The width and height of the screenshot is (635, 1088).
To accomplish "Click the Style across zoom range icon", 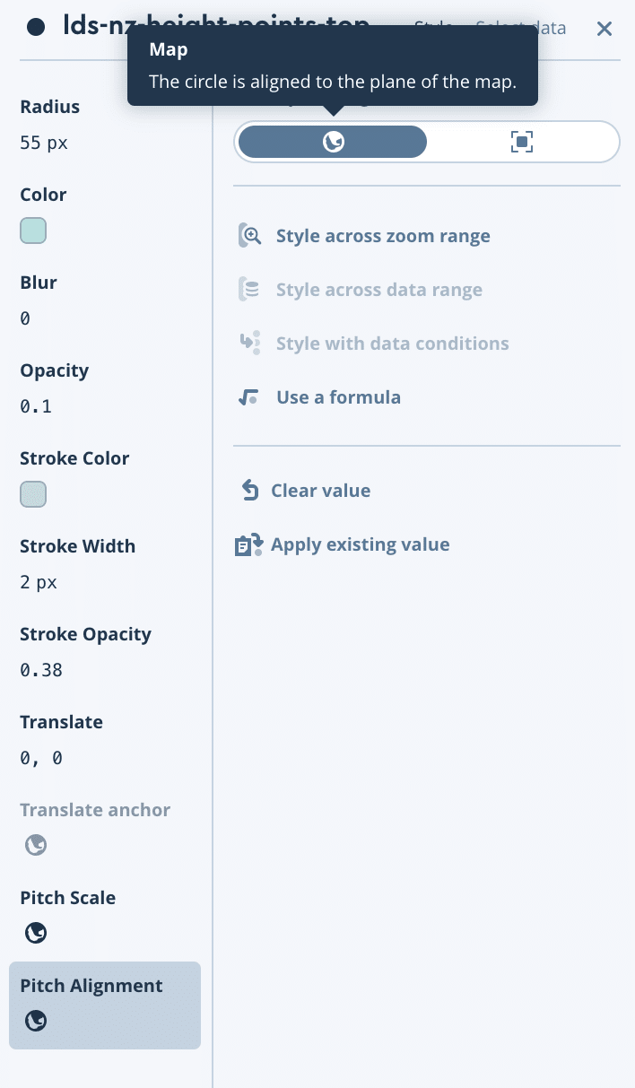I will [x=249, y=236].
